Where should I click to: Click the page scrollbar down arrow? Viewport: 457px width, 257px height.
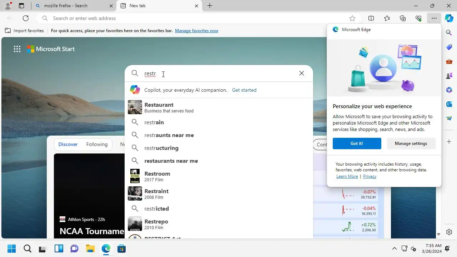pos(438,235)
